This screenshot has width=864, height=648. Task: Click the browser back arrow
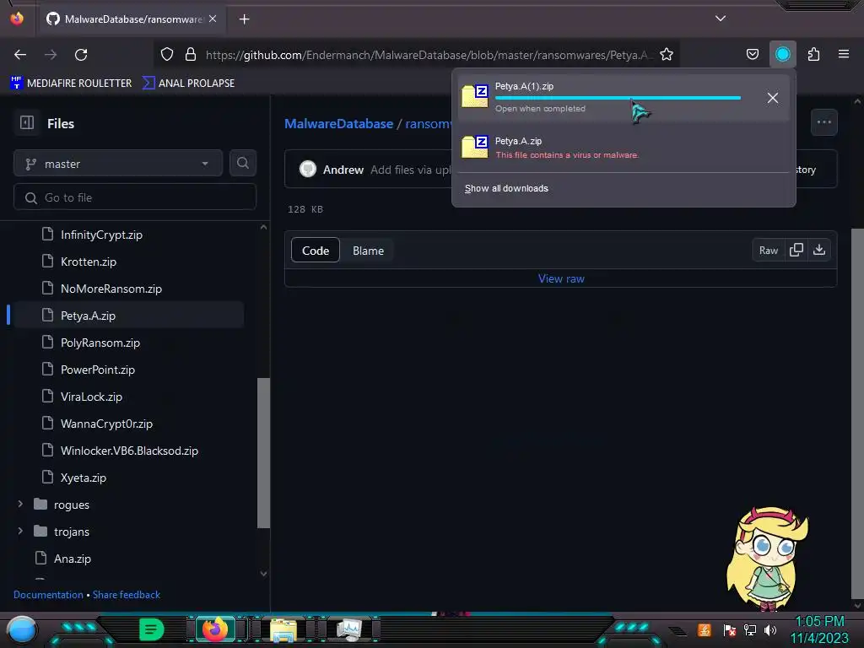20,55
